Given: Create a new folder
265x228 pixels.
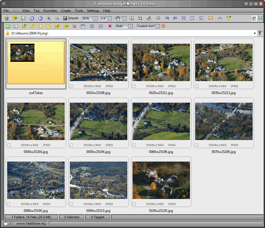Looking at the screenshot, I should point(48,26).
